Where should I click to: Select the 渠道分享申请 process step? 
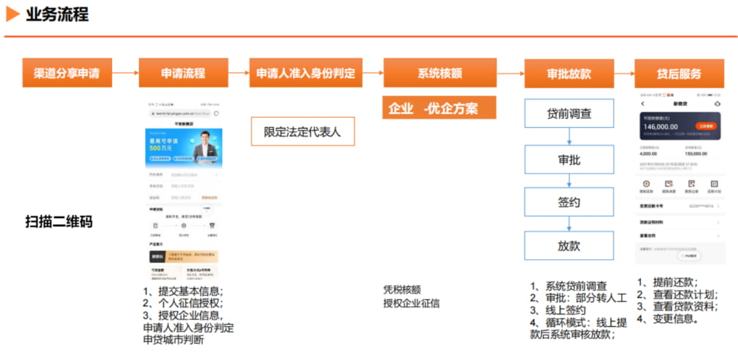pyautogui.click(x=67, y=73)
